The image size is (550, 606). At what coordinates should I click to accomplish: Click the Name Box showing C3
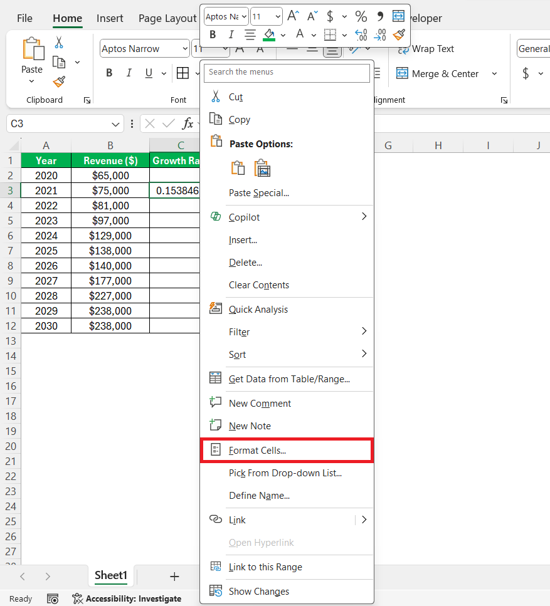click(58, 123)
